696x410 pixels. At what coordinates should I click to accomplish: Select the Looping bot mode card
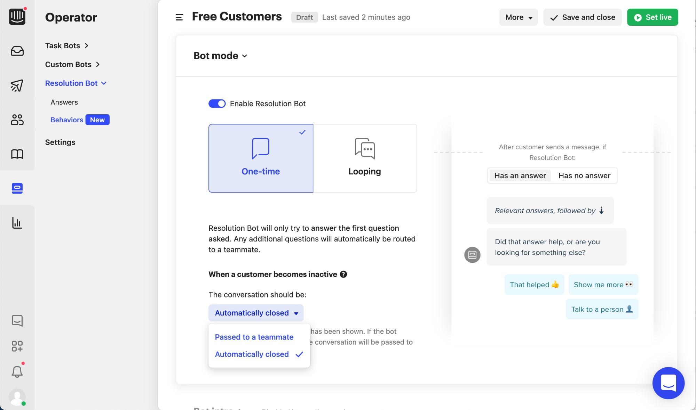[364, 158]
